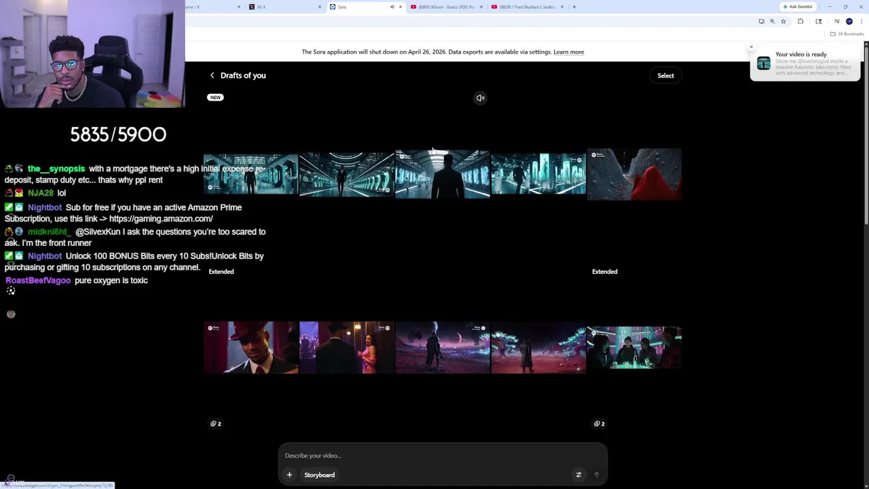Image resolution: width=869 pixels, height=489 pixels.
Task: Click the 'Extended' label above neon bar draft
Action: [605, 272]
